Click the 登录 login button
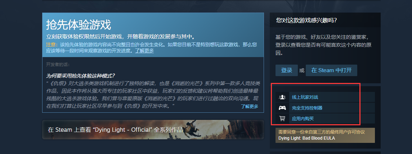This screenshot has height=154, width=412. [286, 70]
